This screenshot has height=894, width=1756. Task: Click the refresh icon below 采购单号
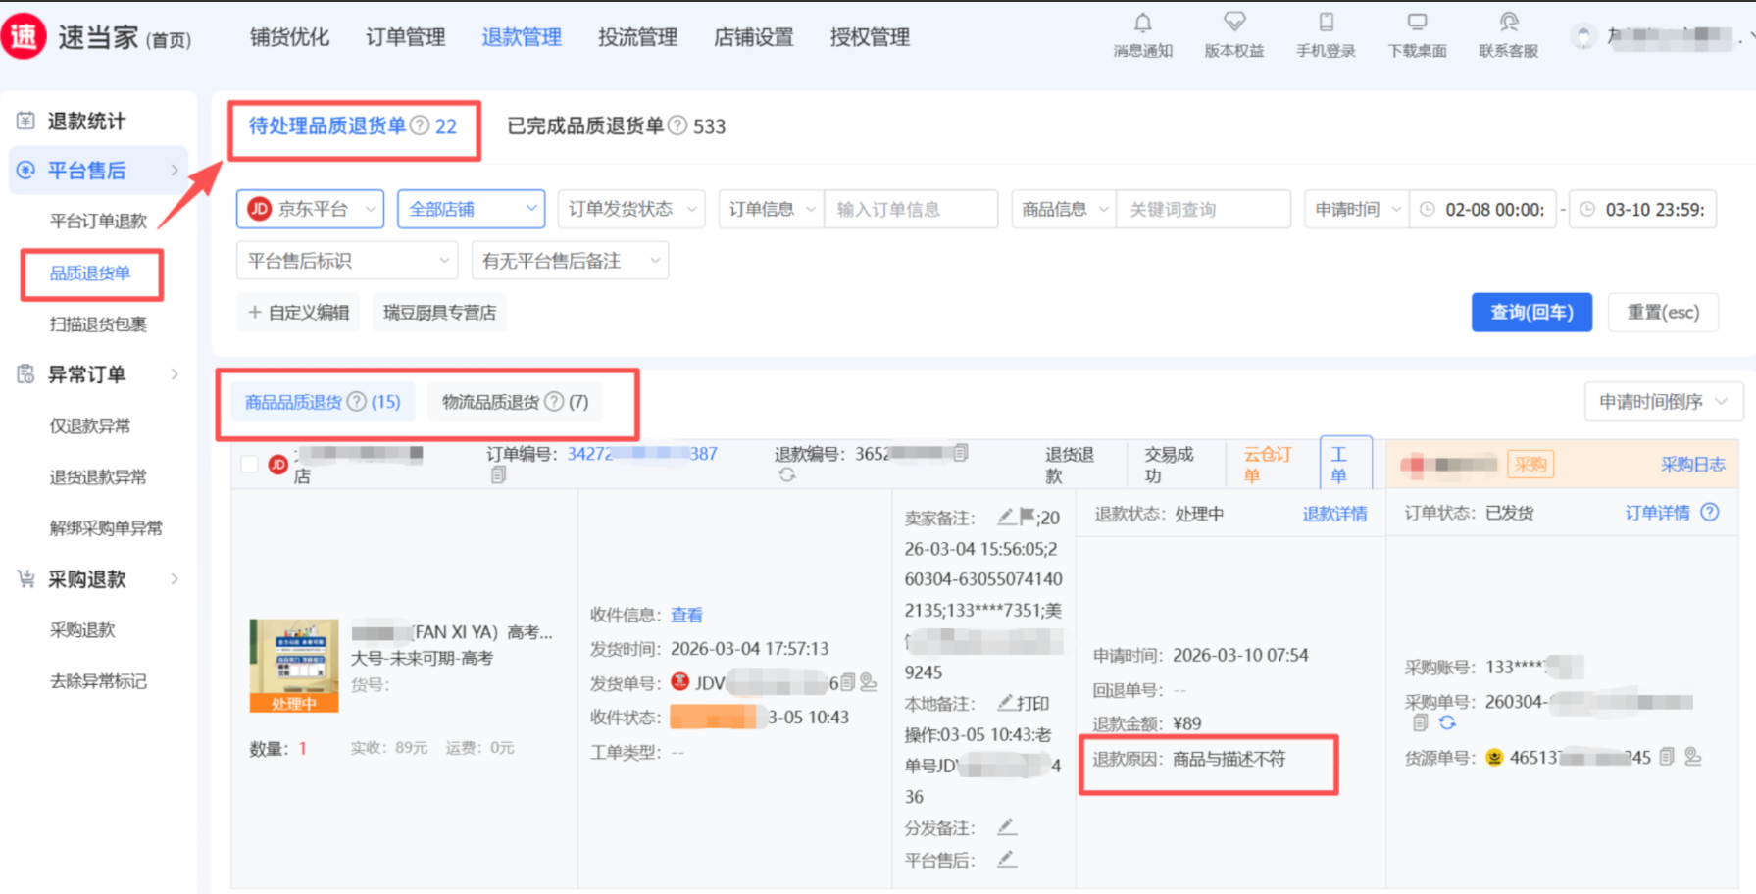pos(1447,723)
